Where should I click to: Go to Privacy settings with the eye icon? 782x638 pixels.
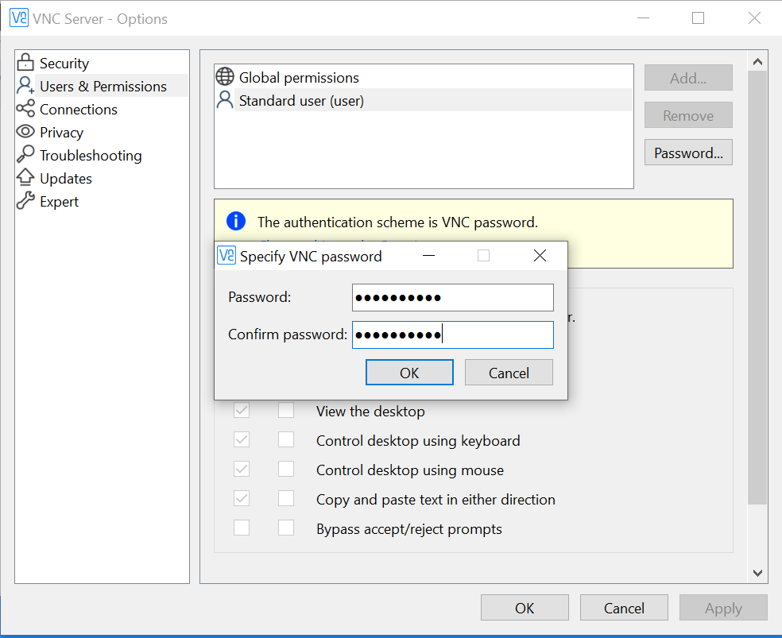click(x=103, y=132)
